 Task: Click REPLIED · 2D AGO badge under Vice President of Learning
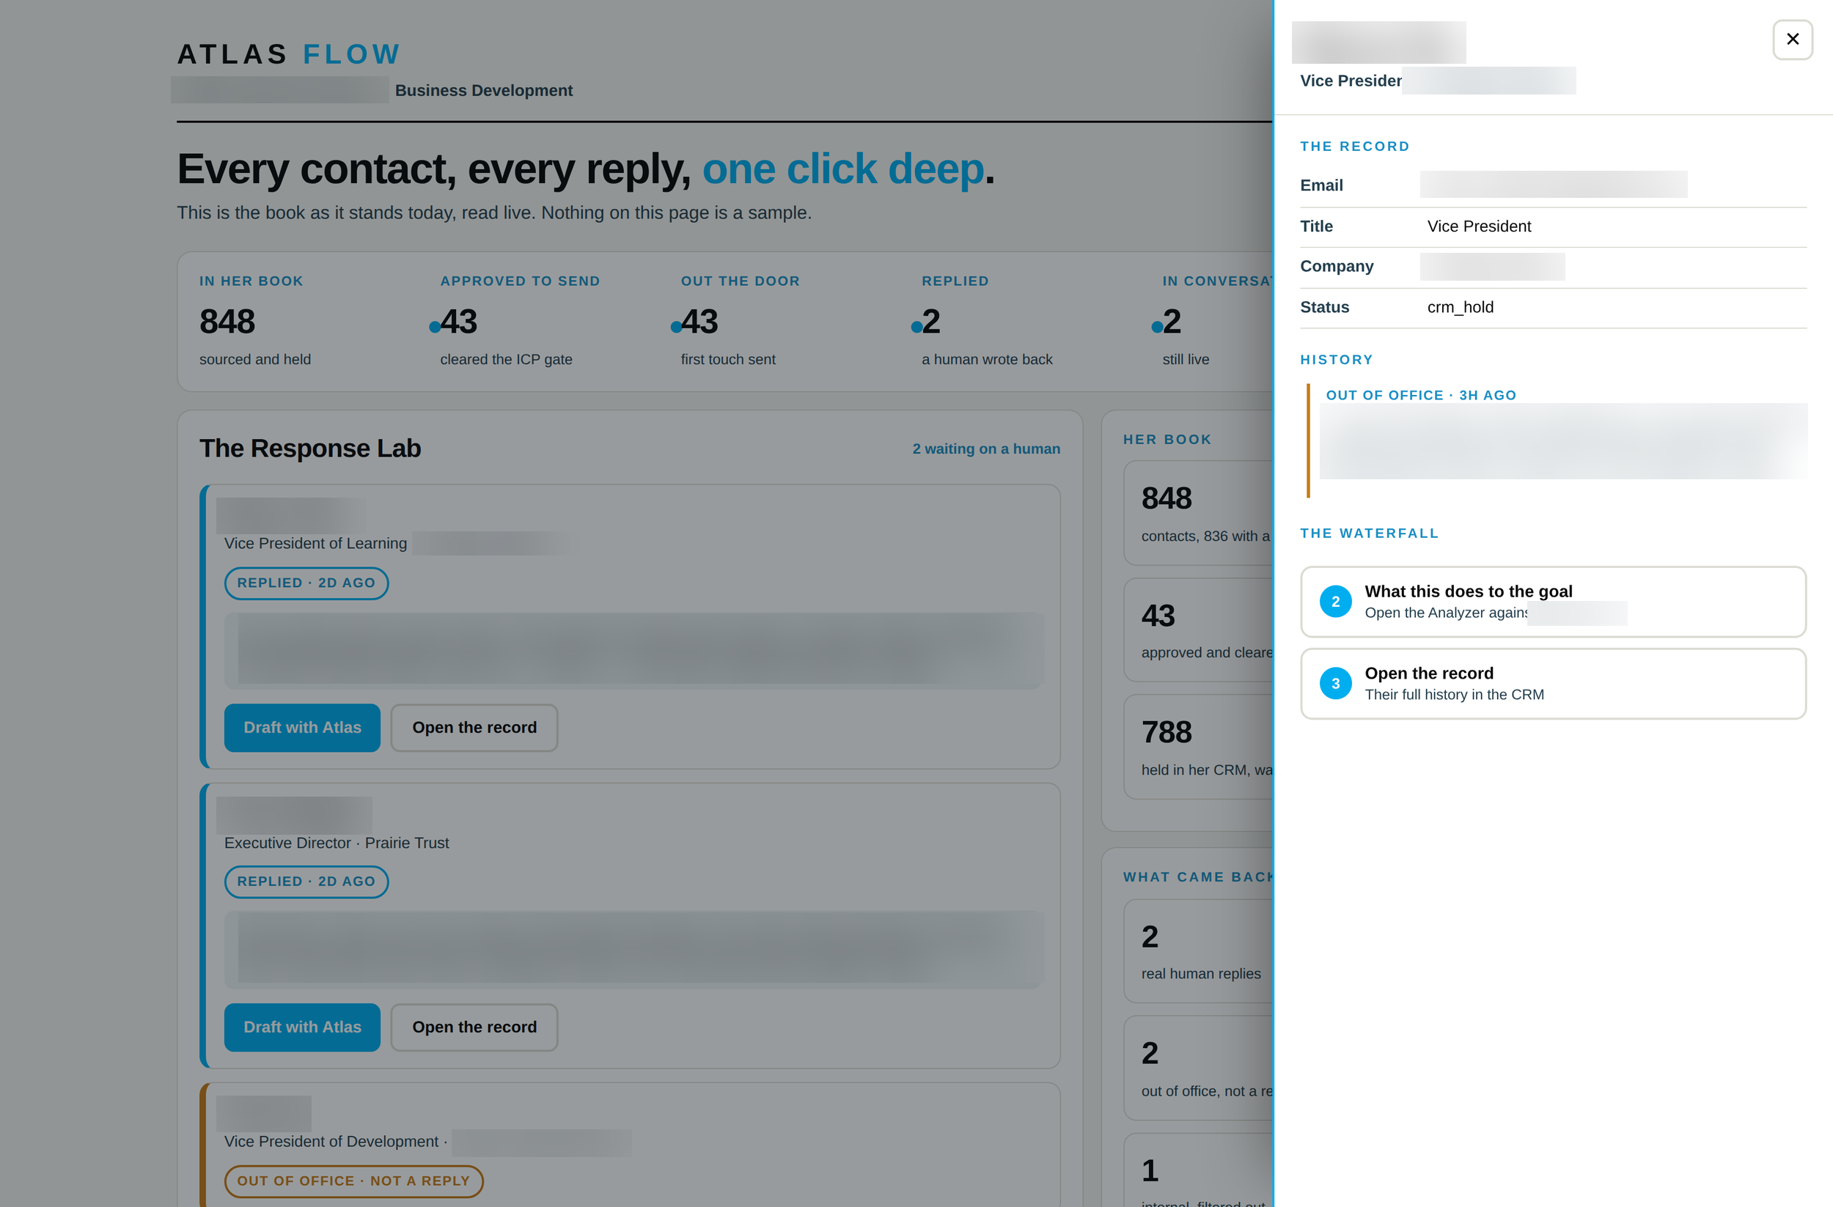click(x=306, y=583)
